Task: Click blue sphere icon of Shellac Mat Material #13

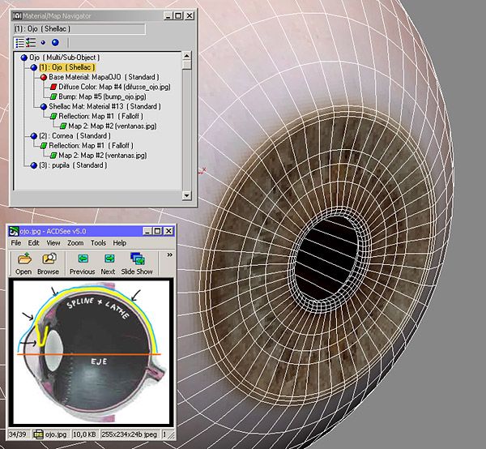Action: point(44,107)
